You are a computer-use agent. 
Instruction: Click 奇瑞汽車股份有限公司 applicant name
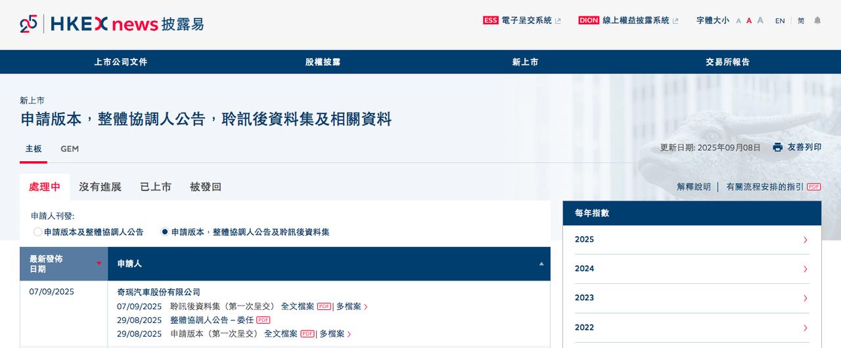pyautogui.click(x=158, y=292)
